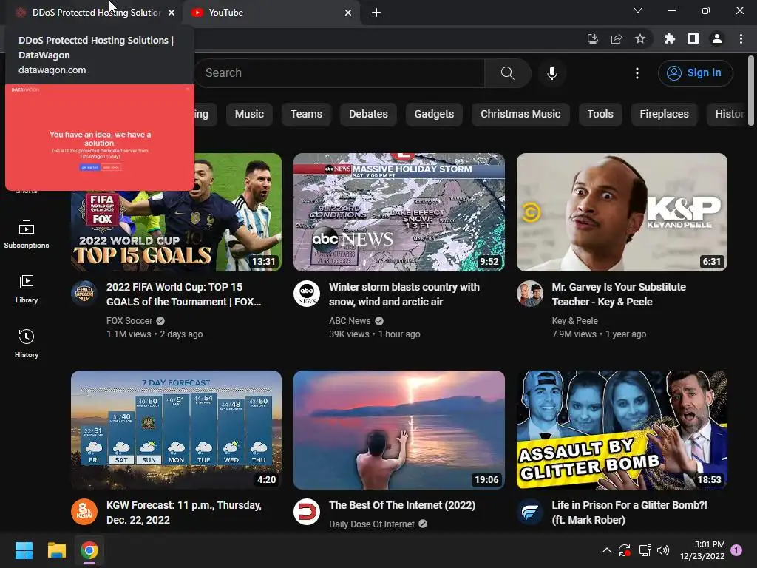This screenshot has width=757, height=568.
Task: Select the Fireplaces filter chip
Action: (x=664, y=115)
